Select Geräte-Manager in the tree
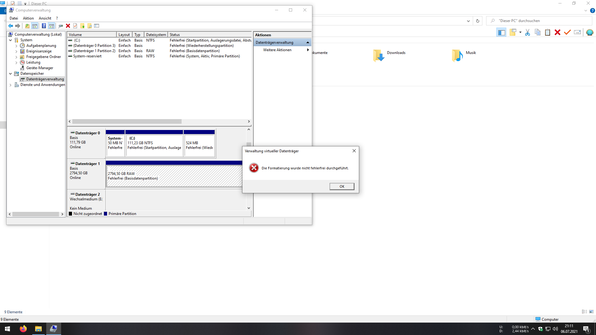Viewport: 596px width, 335px height. (x=39, y=68)
